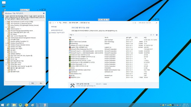
Task: Toggle the RIP Listener checkbox
Action: coord(8,34)
